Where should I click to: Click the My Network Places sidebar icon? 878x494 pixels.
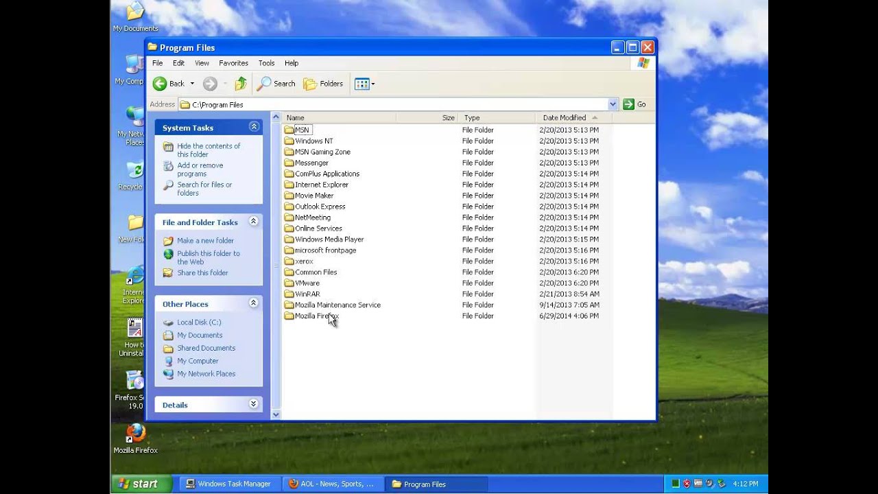[168, 374]
